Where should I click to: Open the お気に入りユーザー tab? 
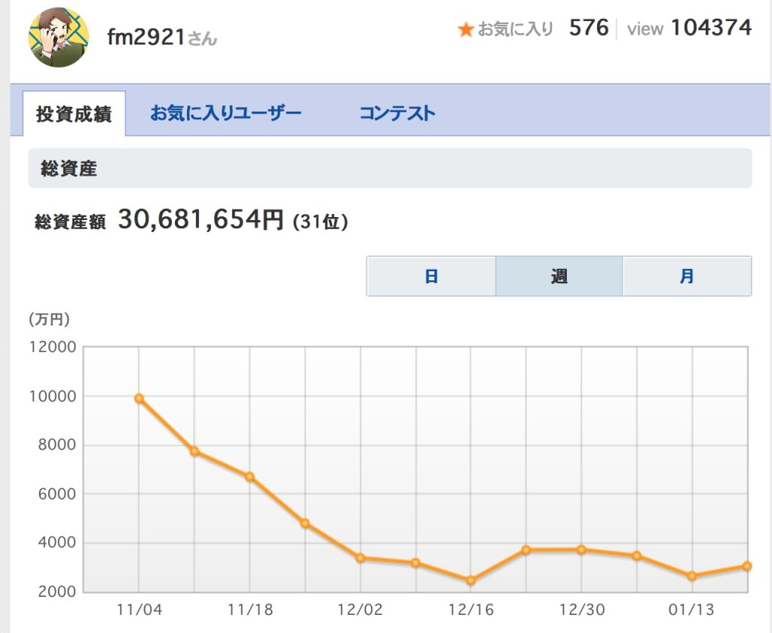[x=225, y=114]
